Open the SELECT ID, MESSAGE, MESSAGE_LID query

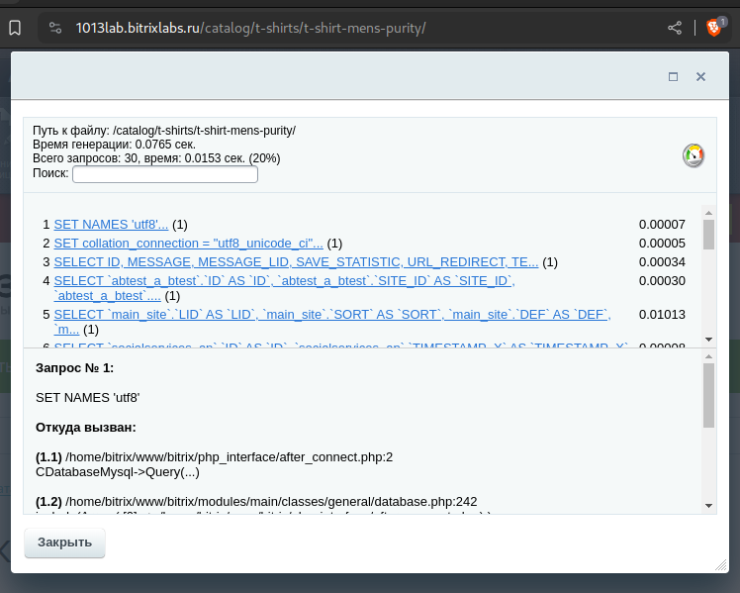(x=296, y=262)
